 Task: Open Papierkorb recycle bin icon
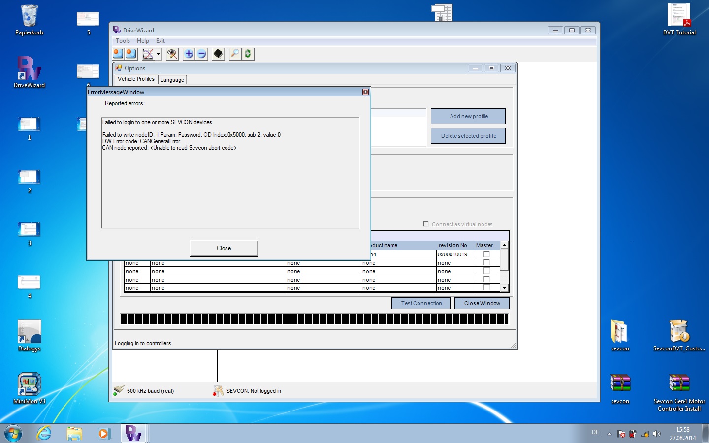(29, 20)
